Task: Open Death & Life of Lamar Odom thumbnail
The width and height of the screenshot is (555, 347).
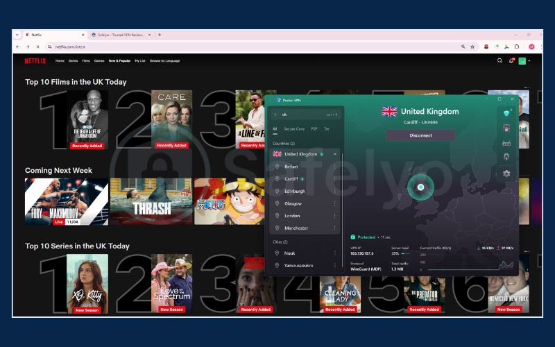Action: pyautogui.click(x=87, y=119)
